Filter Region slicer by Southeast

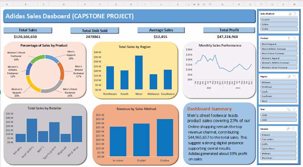pyautogui.click(x=278, y=96)
